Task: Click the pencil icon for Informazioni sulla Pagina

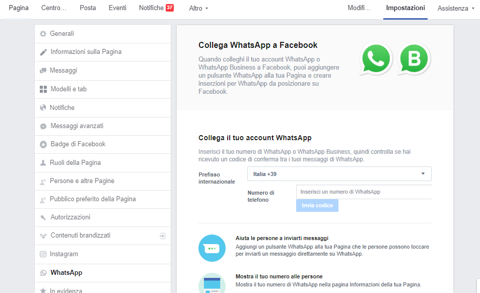Action: pyautogui.click(x=43, y=52)
